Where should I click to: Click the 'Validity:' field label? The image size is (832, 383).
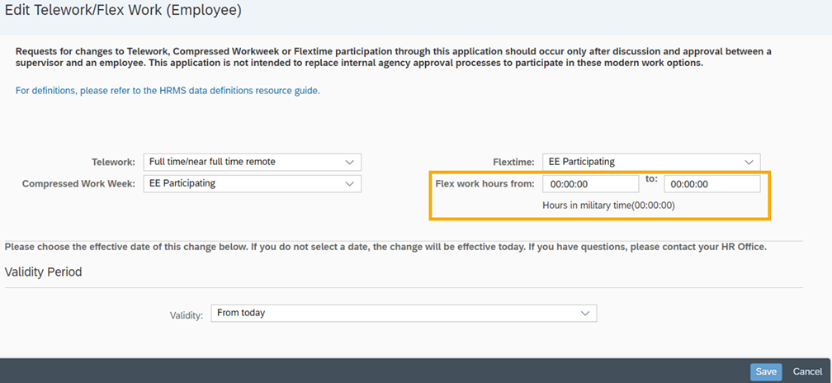[186, 314]
